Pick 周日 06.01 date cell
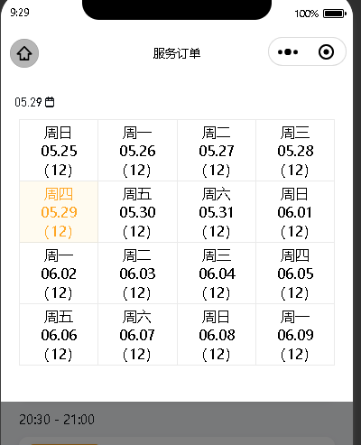The height and width of the screenshot is (445, 361). point(295,211)
